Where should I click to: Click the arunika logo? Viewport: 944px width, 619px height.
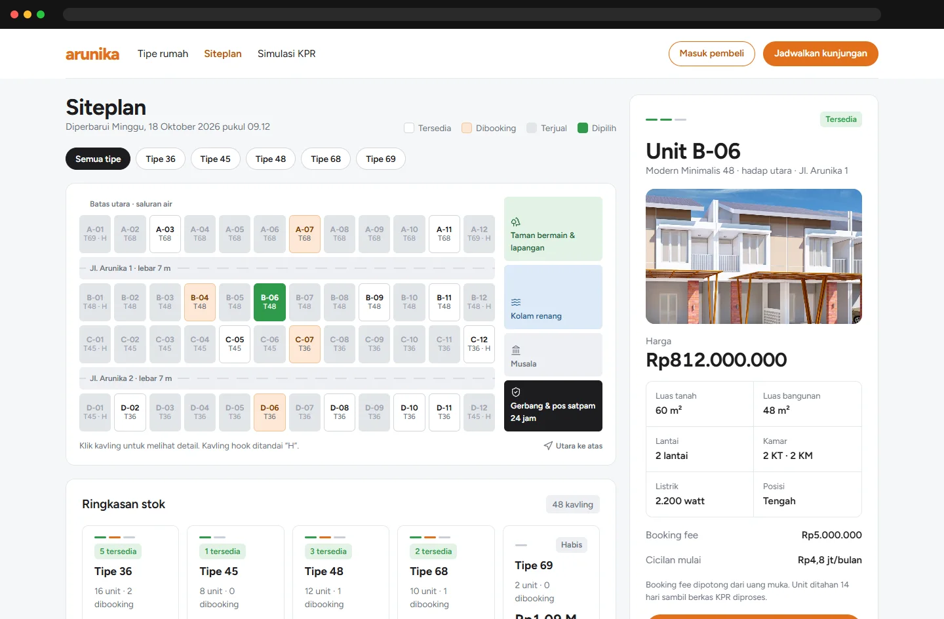92,54
